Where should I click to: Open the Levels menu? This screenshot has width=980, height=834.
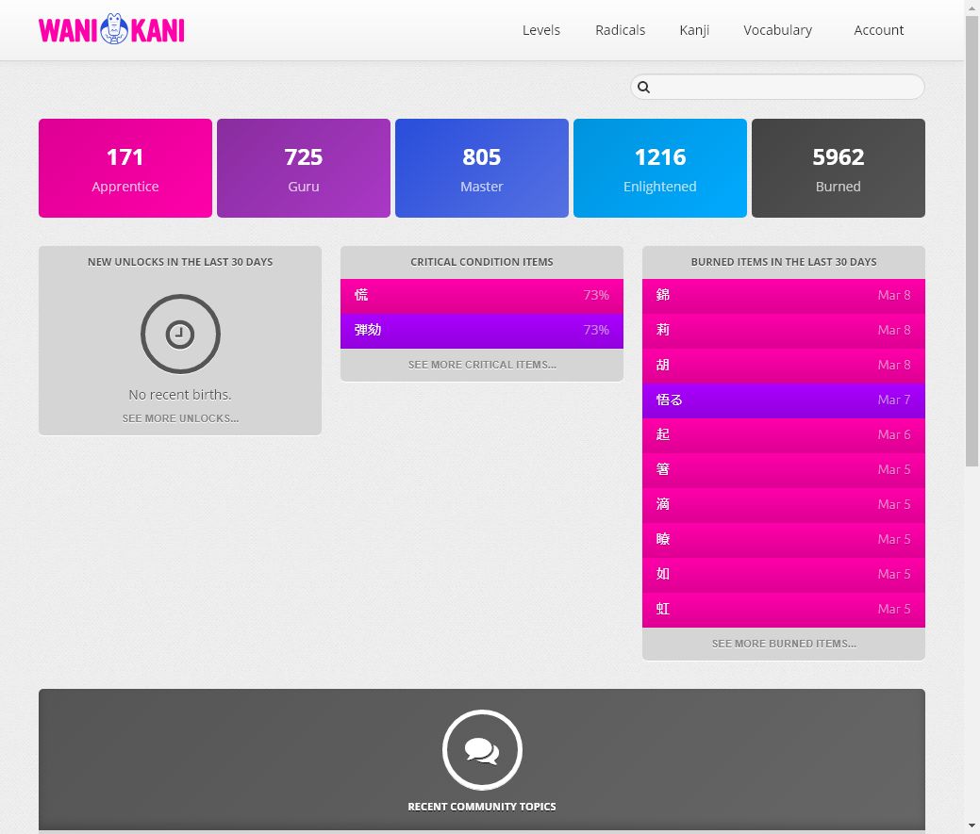(540, 29)
